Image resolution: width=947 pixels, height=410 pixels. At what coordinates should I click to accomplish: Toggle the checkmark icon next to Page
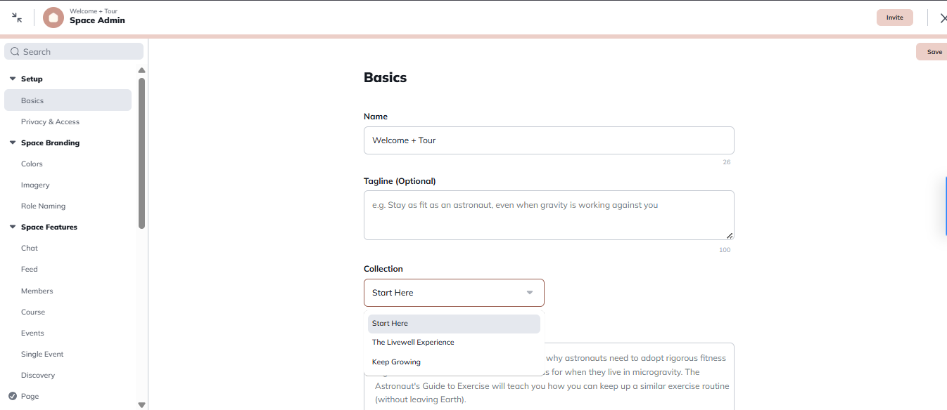pyautogui.click(x=11, y=396)
